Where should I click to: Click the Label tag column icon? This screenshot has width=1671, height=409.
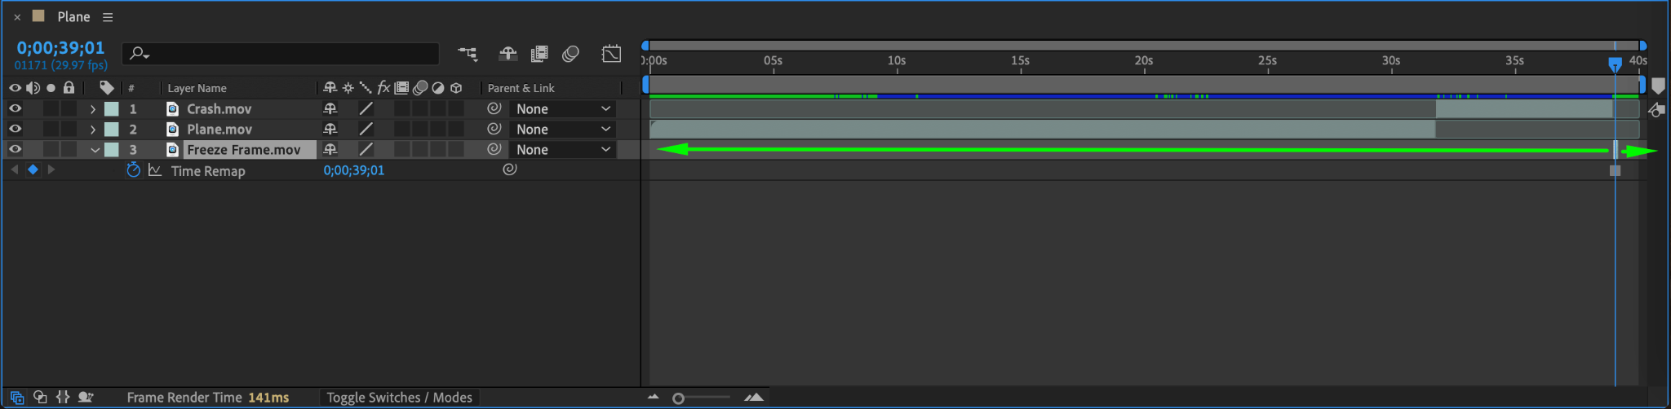[106, 87]
